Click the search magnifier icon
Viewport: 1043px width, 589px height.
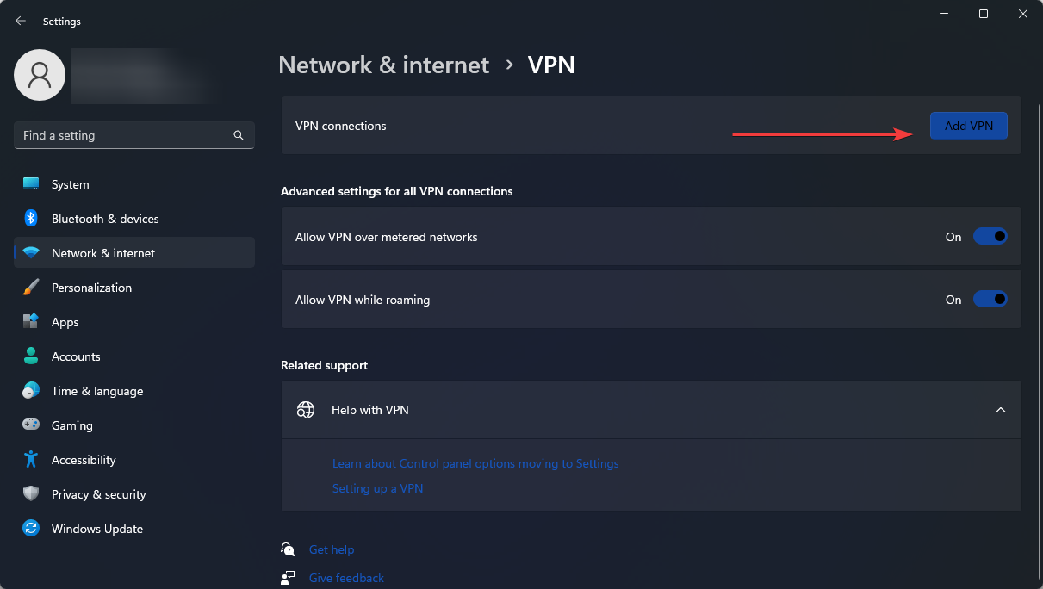pyautogui.click(x=239, y=135)
